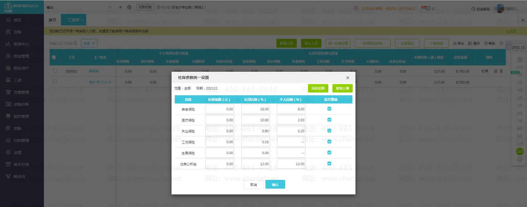Open the 操作 actions dropdown

474,44
